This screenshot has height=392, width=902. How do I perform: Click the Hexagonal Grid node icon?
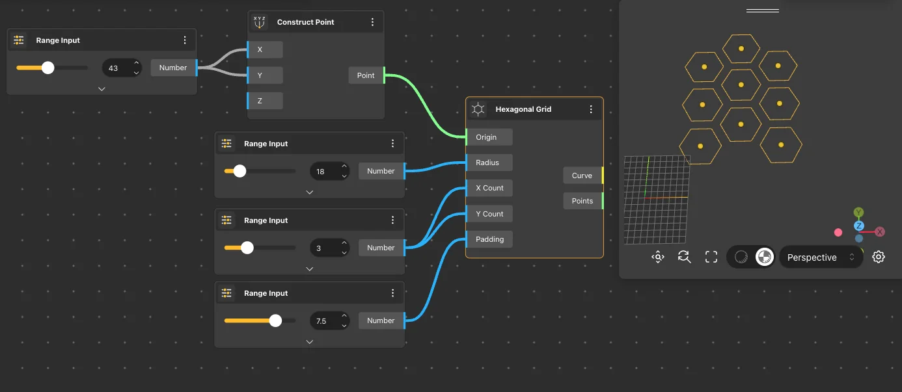click(478, 109)
